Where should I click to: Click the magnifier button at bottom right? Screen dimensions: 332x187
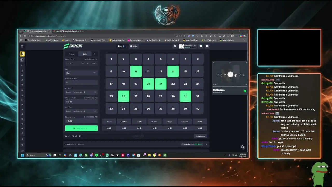243,147
